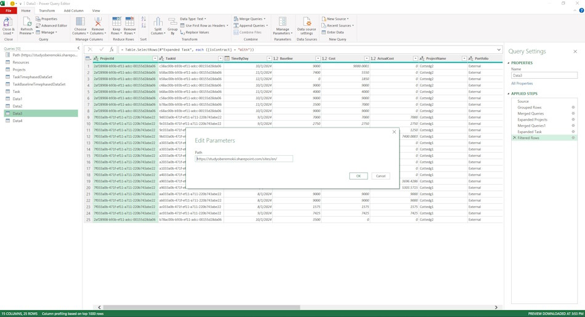Viewport: 585px width, 317px height.
Task: Open the TimeByDay column filter dropdown
Action: [269, 58]
